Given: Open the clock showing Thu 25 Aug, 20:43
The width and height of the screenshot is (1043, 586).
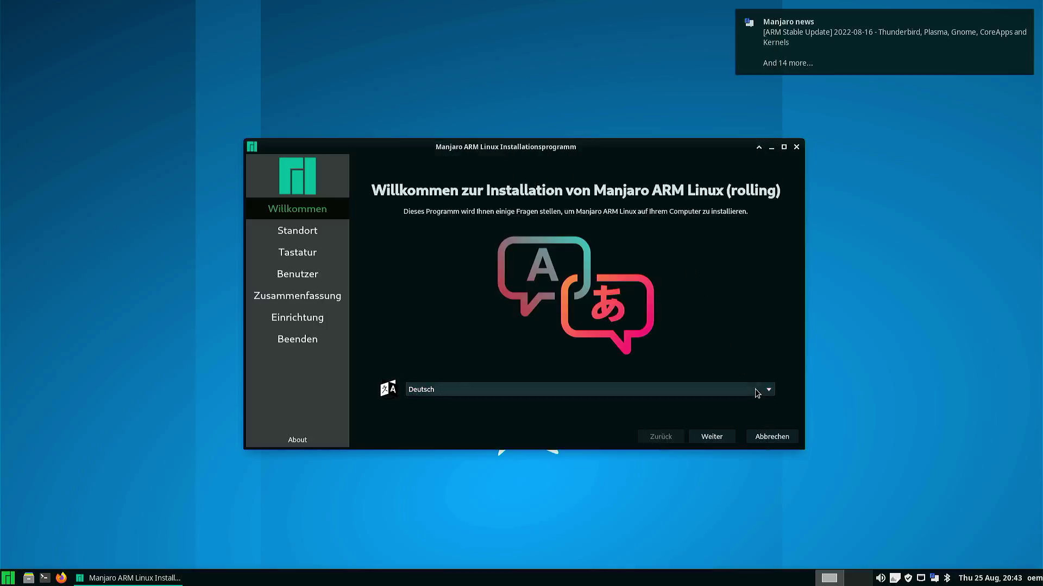Looking at the screenshot, I should point(990,578).
